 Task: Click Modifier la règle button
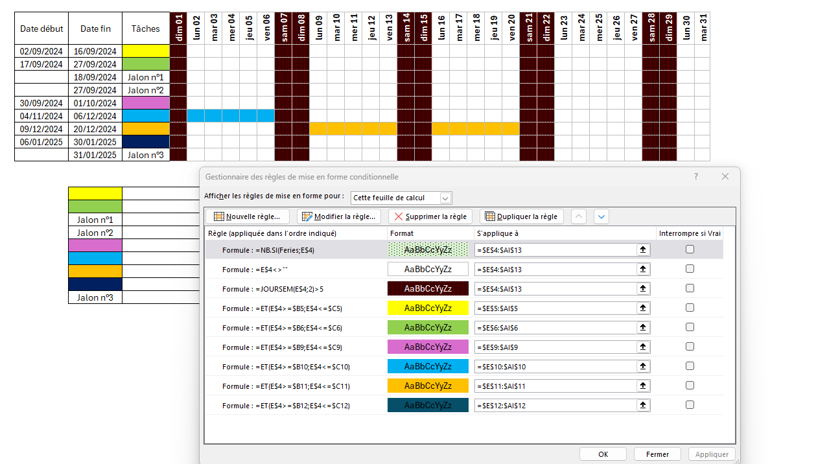(339, 216)
